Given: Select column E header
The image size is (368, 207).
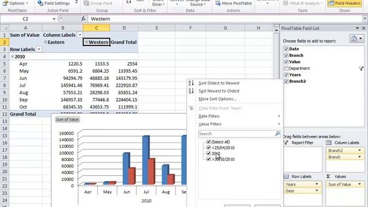Looking at the screenshot, I should [157, 28].
